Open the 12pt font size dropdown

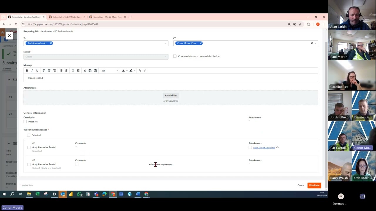tap(109, 71)
